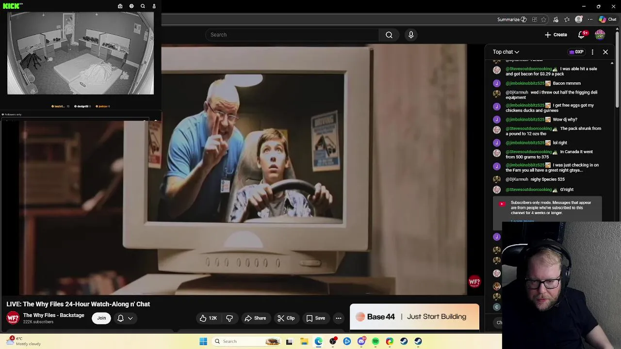Click the Kick globe language icon

point(131,6)
